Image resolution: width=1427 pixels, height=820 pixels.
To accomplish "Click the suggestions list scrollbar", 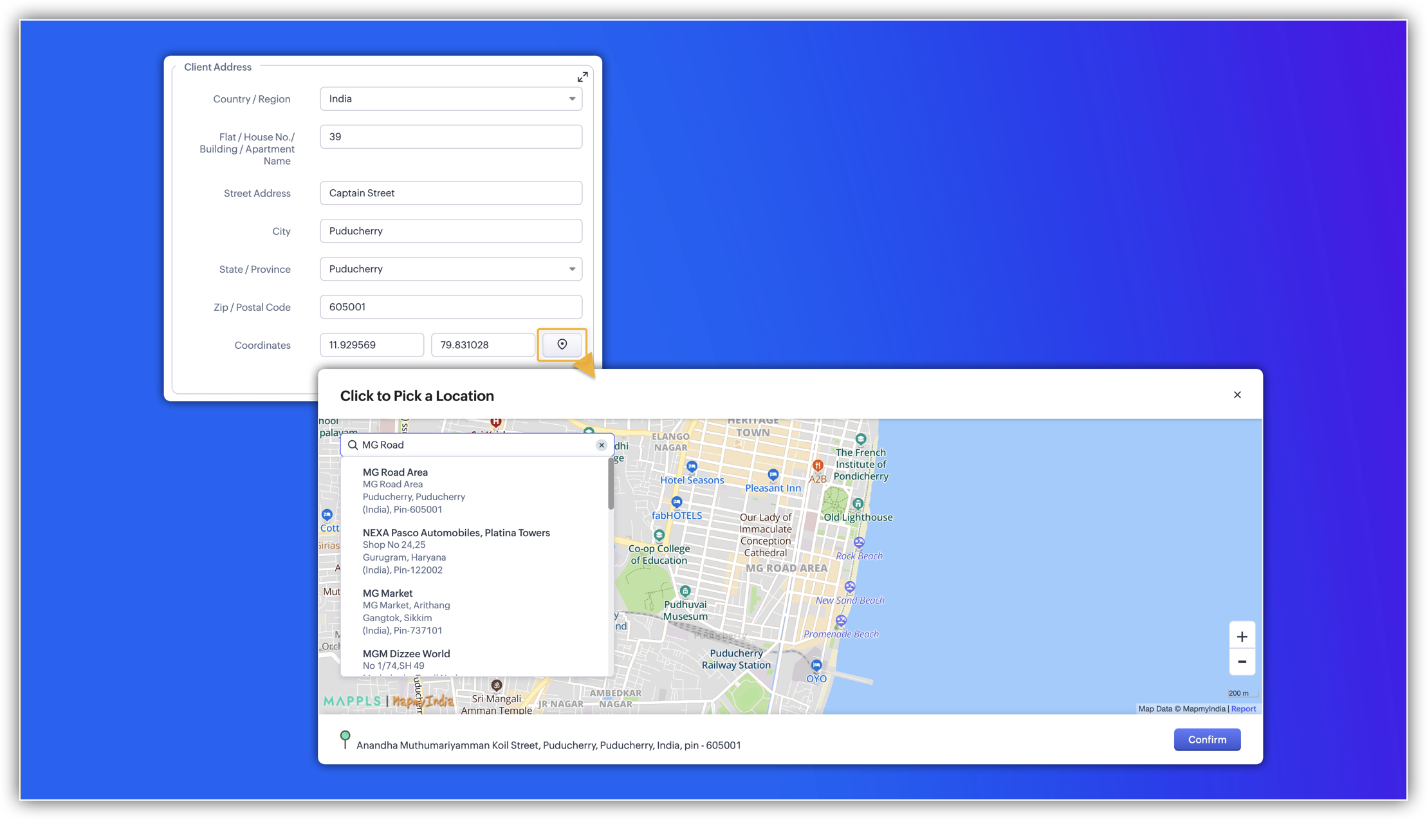I will (x=610, y=485).
